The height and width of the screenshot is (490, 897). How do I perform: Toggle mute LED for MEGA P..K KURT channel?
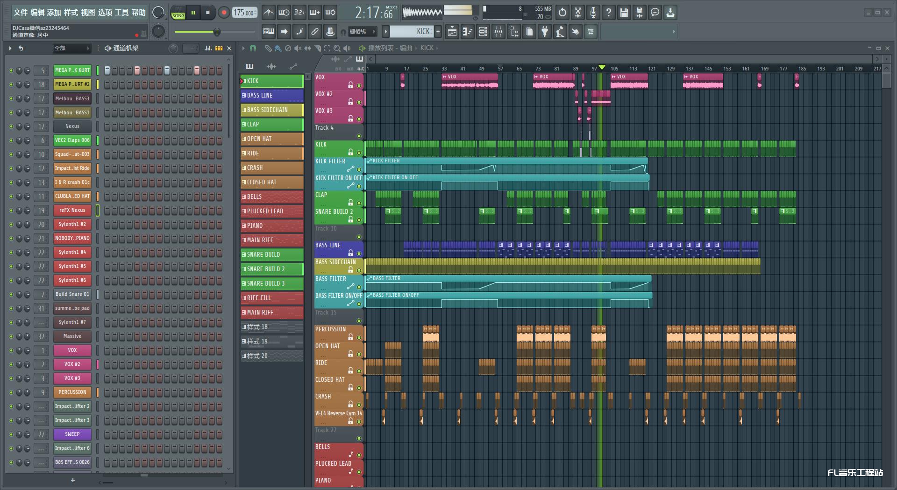tap(11, 70)
